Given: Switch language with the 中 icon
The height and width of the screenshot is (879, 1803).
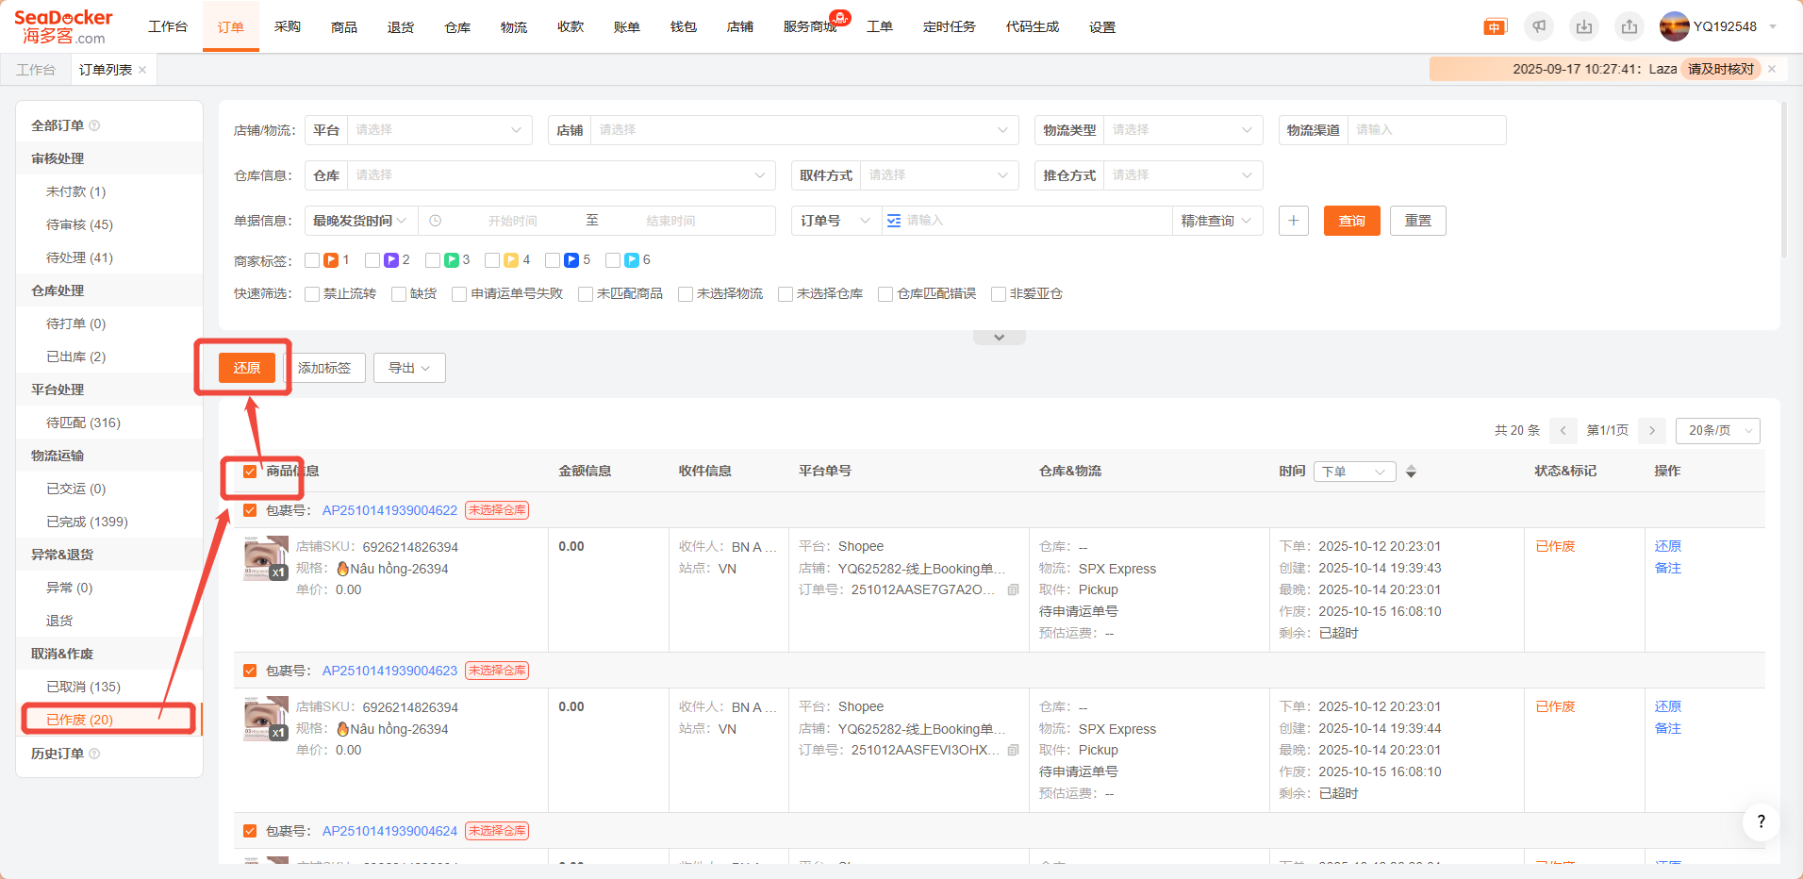Looking at the screenshot, I should coord(1495,27).
